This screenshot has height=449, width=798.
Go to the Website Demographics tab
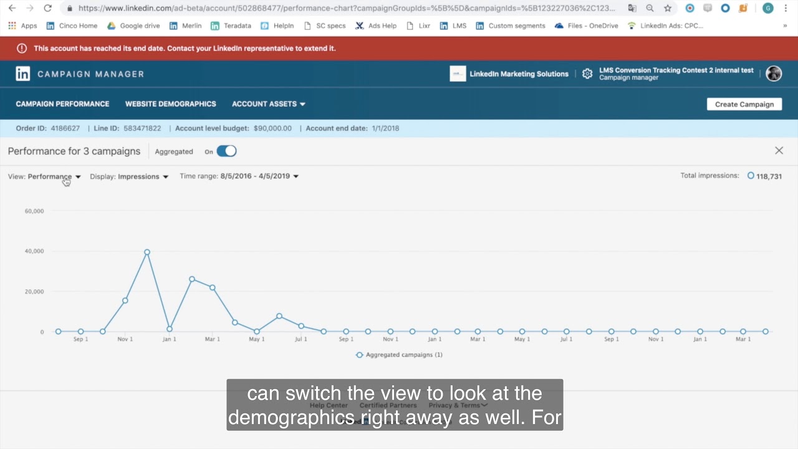click(171, 104)
